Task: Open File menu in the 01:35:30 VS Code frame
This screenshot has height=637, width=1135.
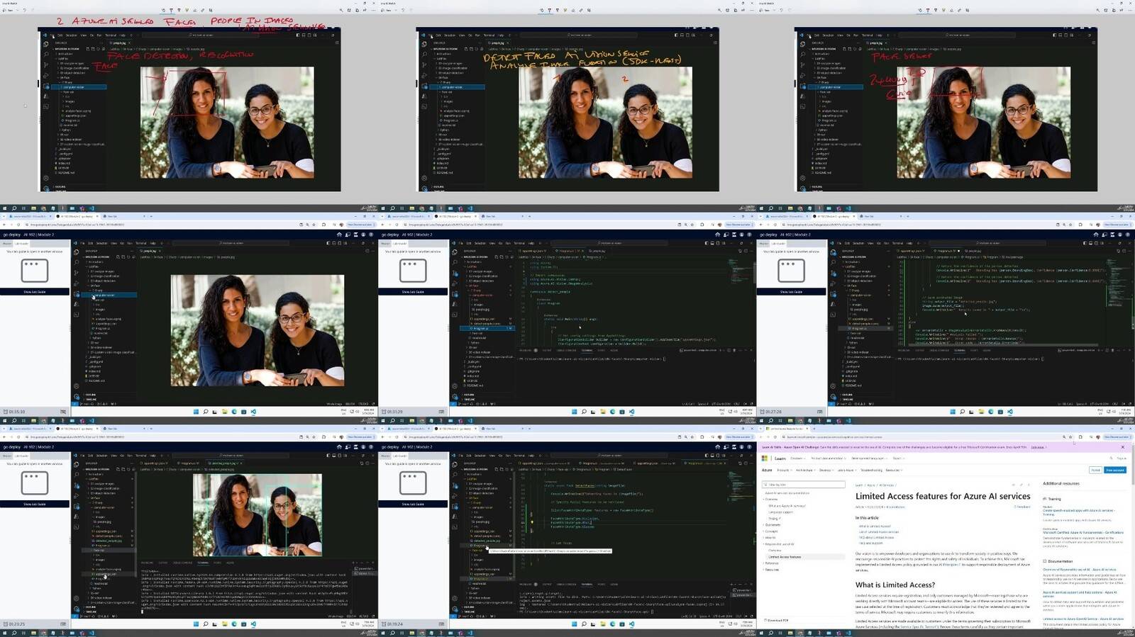Action: point(83,243)
